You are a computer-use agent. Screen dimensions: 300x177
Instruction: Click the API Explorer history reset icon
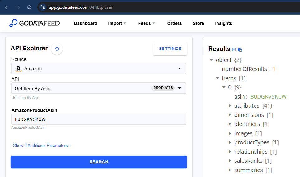(x=57, y=49)
